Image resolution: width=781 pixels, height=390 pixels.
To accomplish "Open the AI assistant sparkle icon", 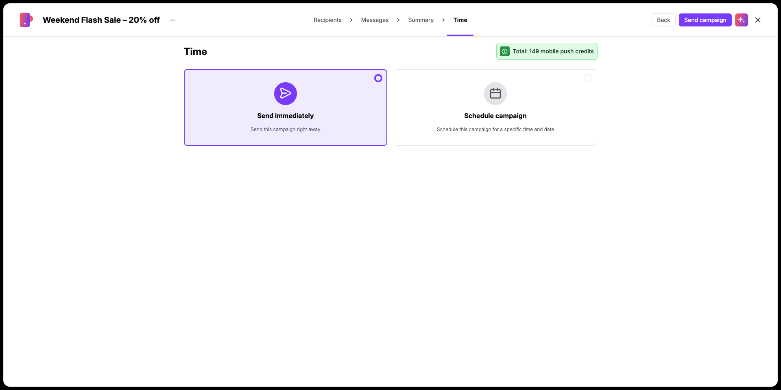I will pyautogui.click(x=741, y=20).
